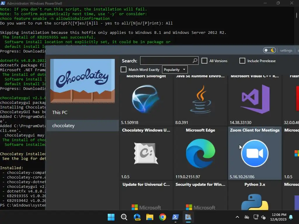
Task: Click the search magnifier icon in Chocolatey
Action: (x=195, y=61)
